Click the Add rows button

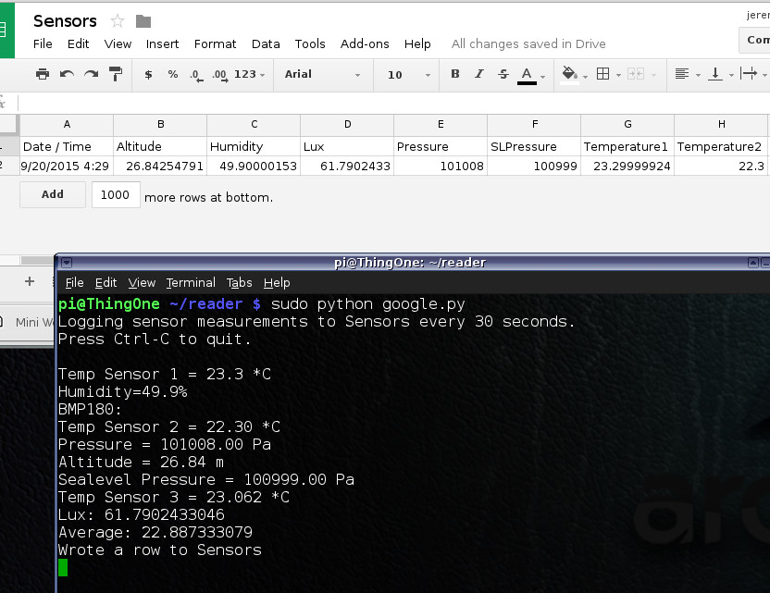point(53,194)
